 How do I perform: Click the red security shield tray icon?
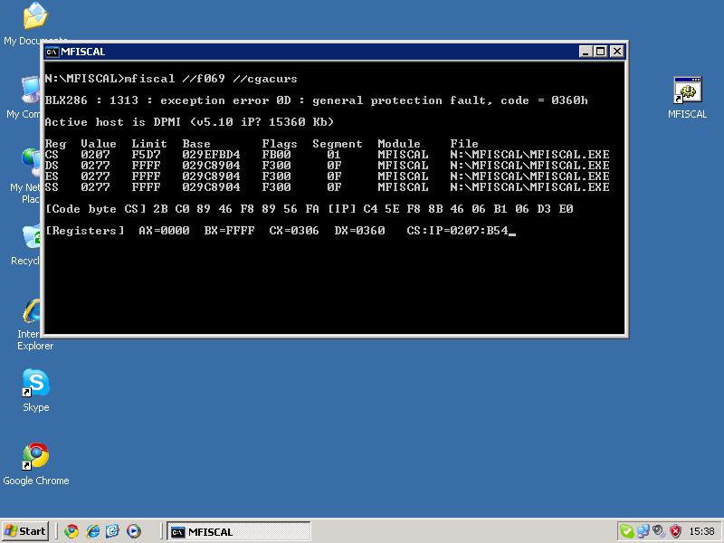[675, 531]
